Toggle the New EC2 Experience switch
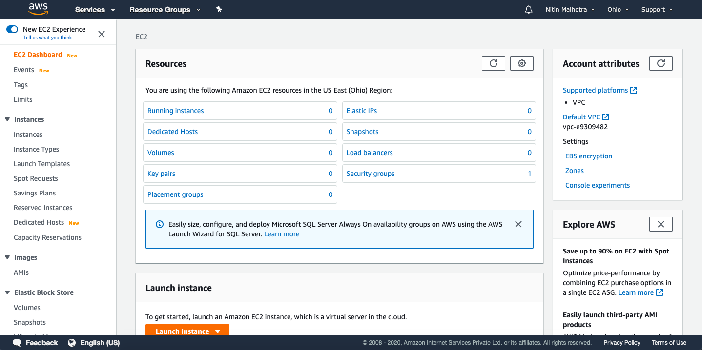Viewport: 702px width, 350px height. point(12,29)
